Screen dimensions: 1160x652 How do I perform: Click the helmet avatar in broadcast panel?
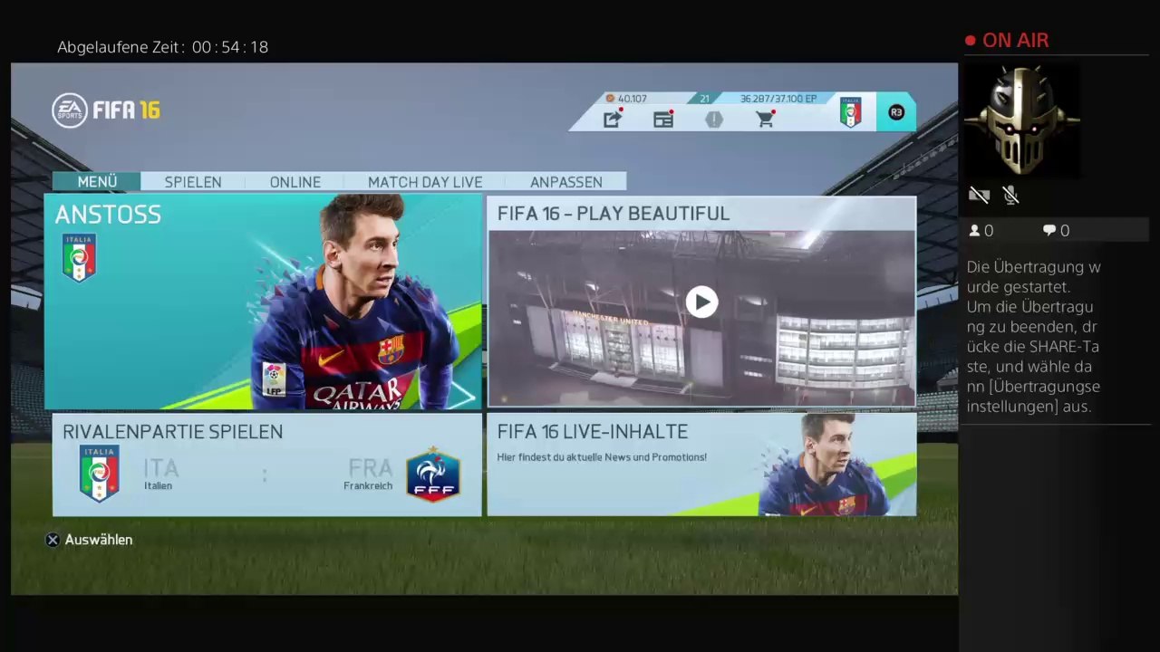click(1022, 120)
